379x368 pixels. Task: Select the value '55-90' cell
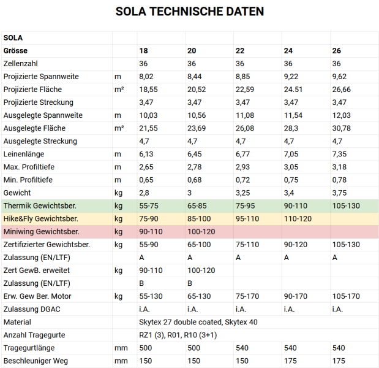[x=149, y=245]
